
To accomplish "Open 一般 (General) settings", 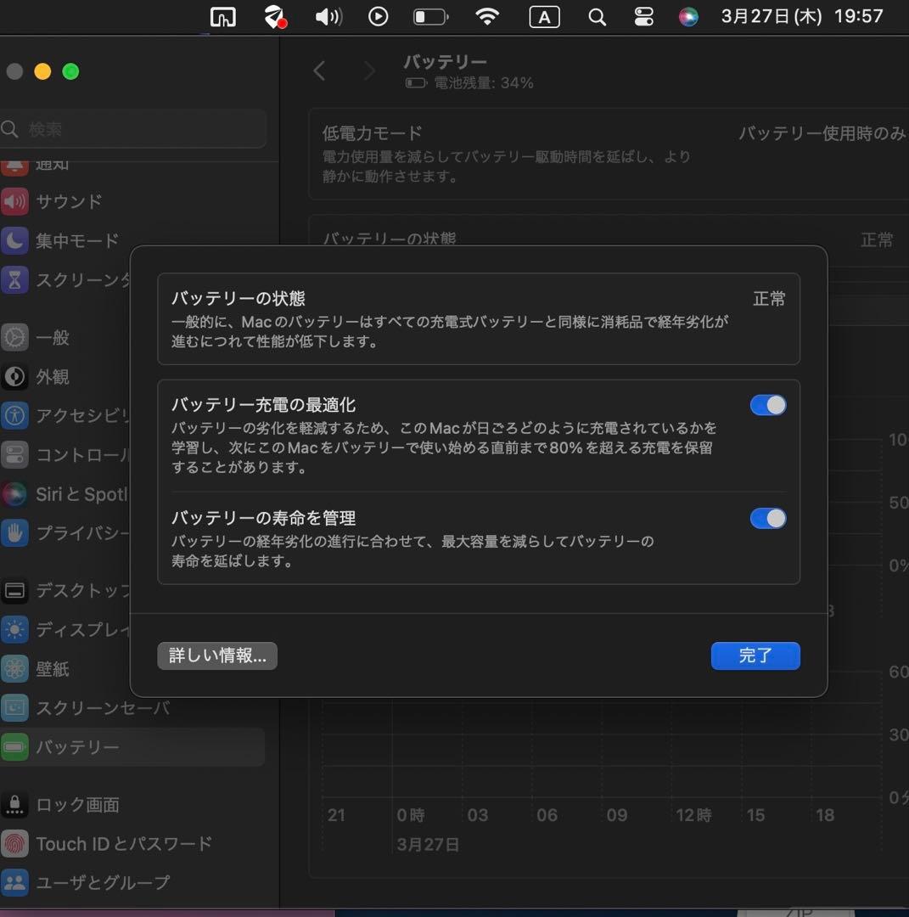I will click(x=53, y=337).
